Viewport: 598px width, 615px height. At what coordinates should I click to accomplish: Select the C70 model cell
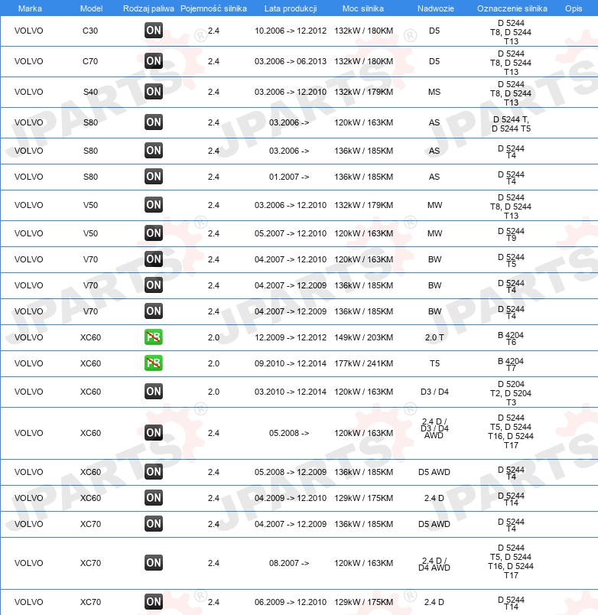click(x=90, y=61)
